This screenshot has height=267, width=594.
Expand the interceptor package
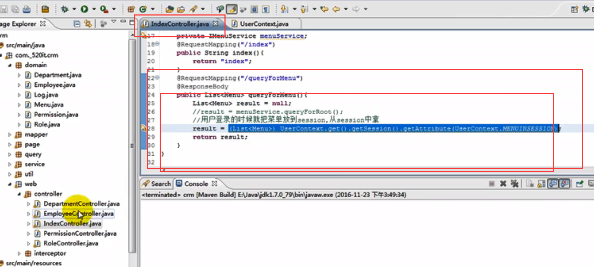19,253
